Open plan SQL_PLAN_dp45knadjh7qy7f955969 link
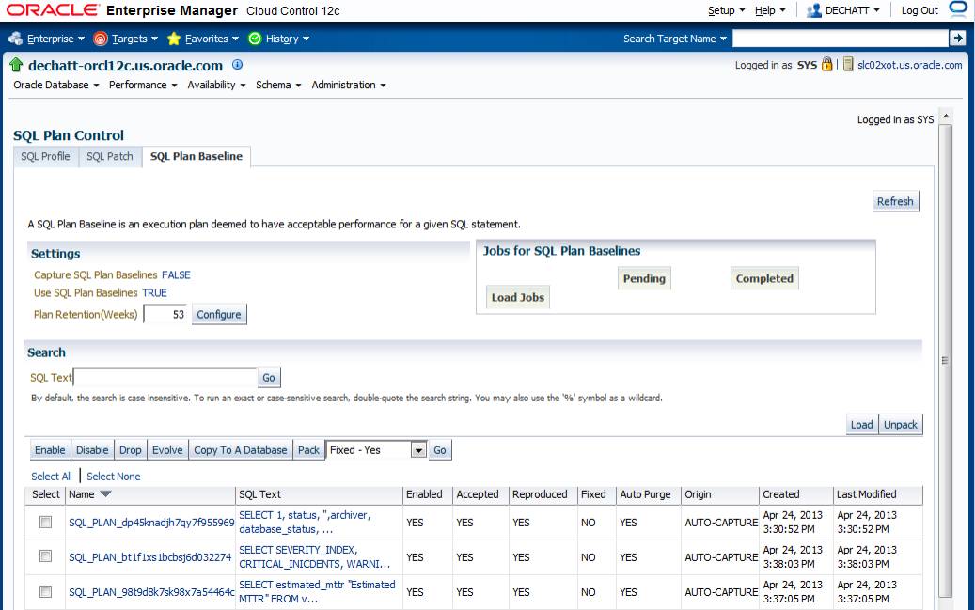This screenshot has width=975, height=610. [151, 523]
